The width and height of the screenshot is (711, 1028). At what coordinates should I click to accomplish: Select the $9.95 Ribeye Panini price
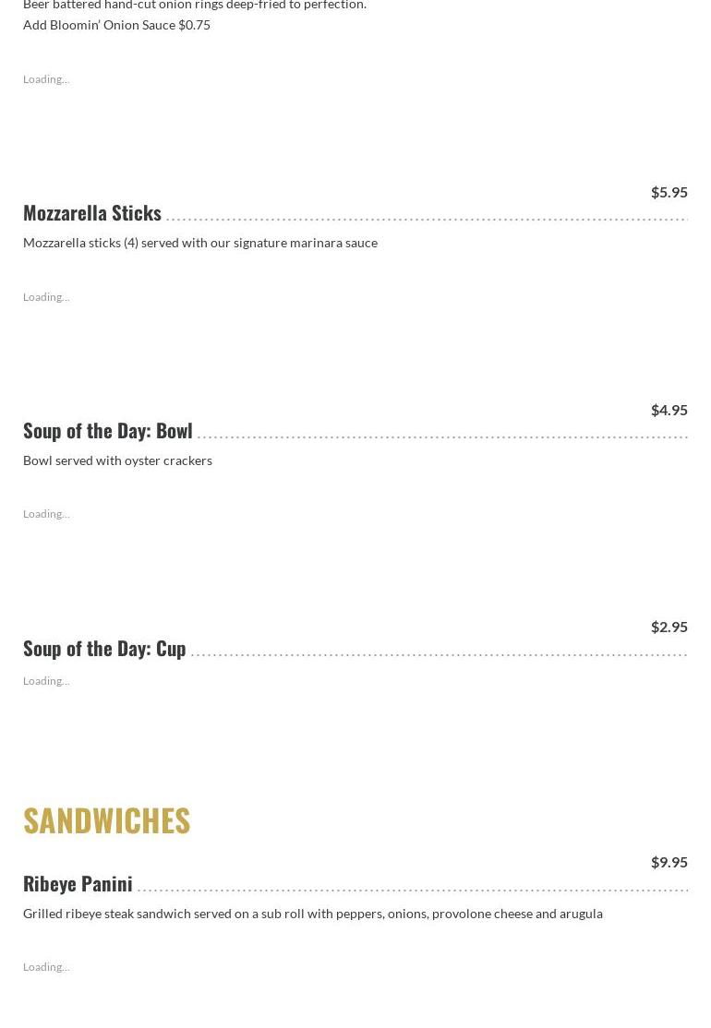pyautogui.click(x=669, y=862)
